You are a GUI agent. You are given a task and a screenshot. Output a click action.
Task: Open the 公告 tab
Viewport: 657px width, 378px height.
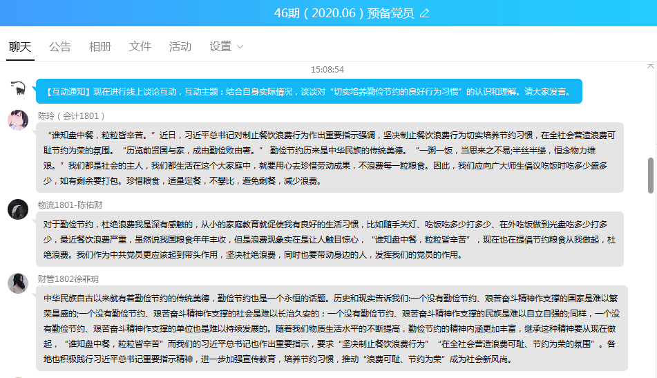(x=60, y=46)
